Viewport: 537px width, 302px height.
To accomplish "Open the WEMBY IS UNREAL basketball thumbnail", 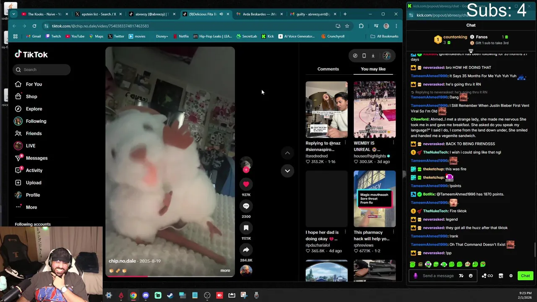I will point(375,109).
